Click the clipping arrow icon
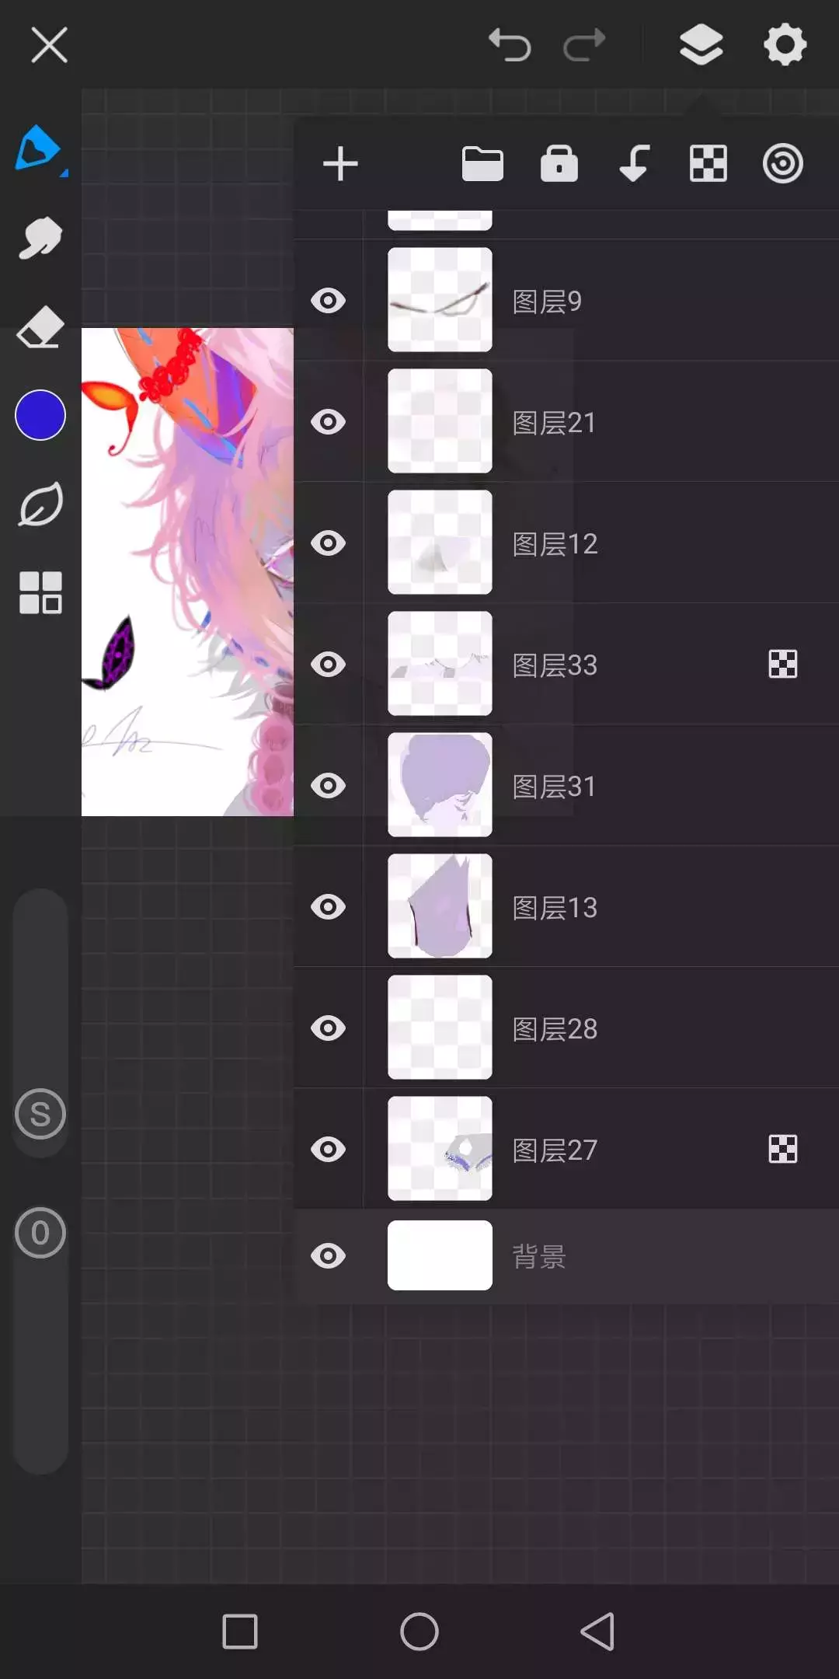The height and width of the screenshot is (1679, 839). coord(635,163)
